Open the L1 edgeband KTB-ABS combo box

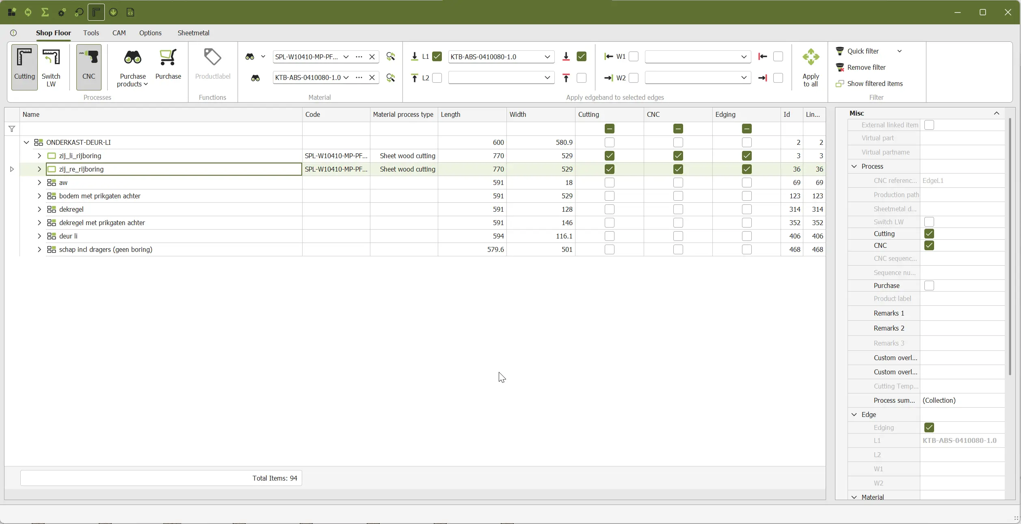547,56
